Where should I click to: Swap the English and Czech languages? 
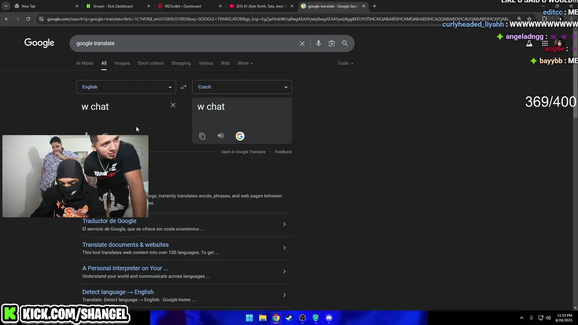(x=184, y=87)
